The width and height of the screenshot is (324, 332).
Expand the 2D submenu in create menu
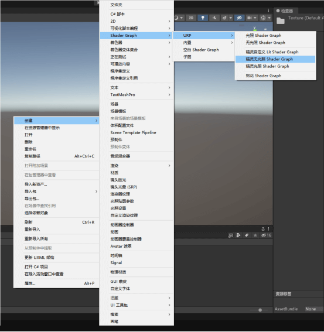coord(137,21)
